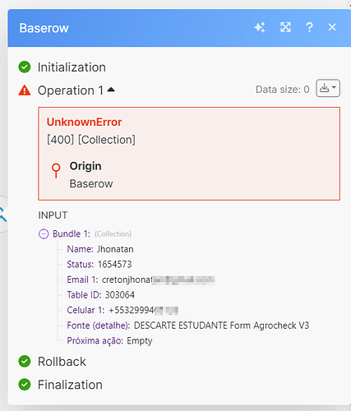
Task: Click the red warning triangle icon
Action: pyautogui.click(x=25, y=90)
